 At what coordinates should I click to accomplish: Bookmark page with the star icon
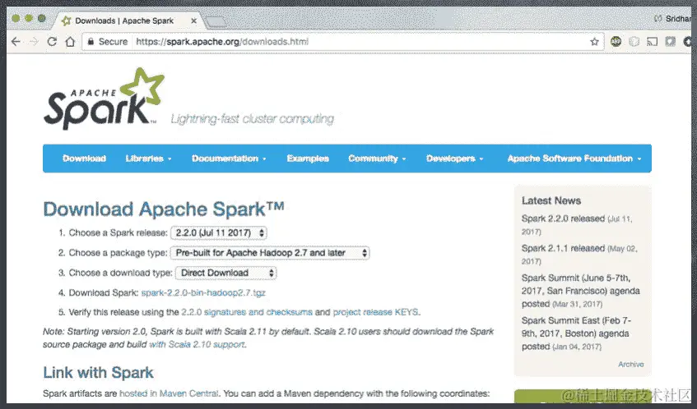(x=594, y=42)
